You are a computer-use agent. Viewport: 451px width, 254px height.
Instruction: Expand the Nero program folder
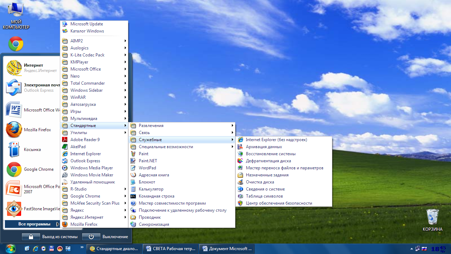94,76
